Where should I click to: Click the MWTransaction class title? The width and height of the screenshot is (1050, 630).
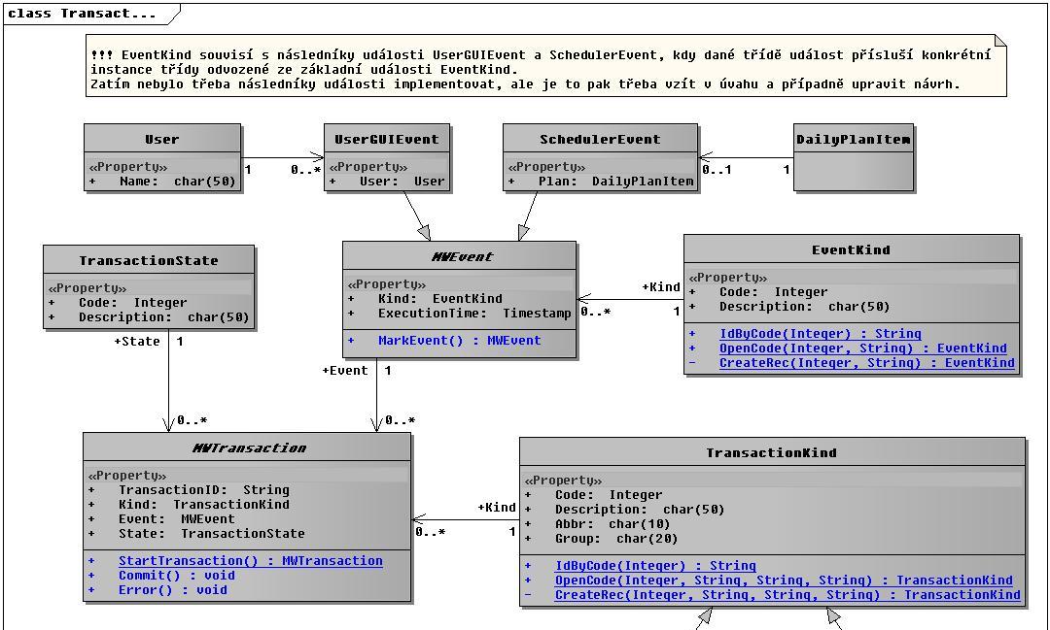pyautogui.click(x=249, y=448)
